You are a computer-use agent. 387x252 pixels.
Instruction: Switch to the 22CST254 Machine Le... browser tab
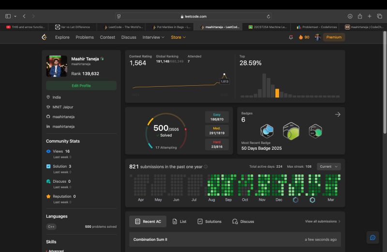[x=267, y=27]
